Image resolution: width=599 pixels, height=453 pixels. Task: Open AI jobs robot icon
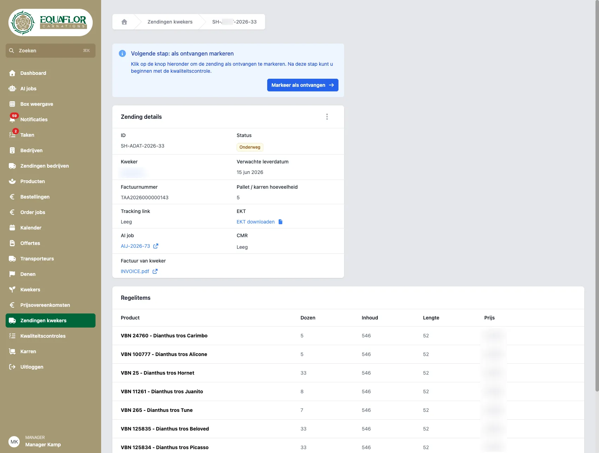(12, 89)
